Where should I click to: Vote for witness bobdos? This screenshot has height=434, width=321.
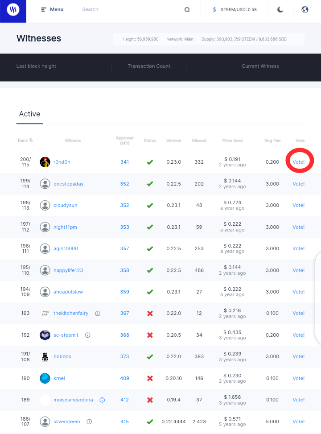(299, 356)
